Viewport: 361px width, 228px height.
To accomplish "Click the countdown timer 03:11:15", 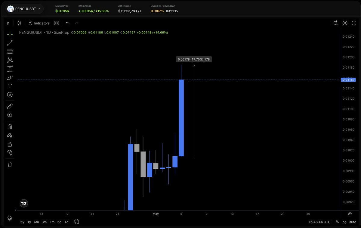I will click(172, 11).
